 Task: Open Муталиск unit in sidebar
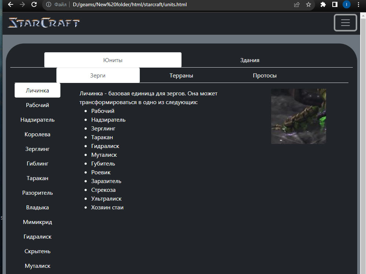click(37, 266)
